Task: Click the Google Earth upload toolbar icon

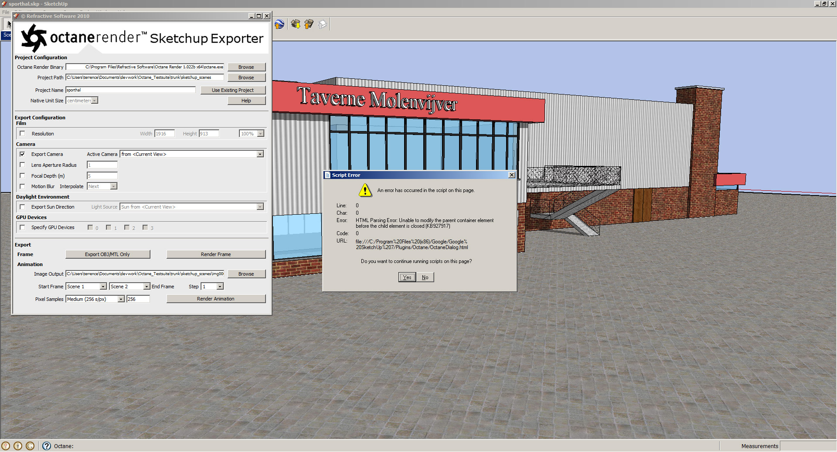Action: [x=279, y=24]
